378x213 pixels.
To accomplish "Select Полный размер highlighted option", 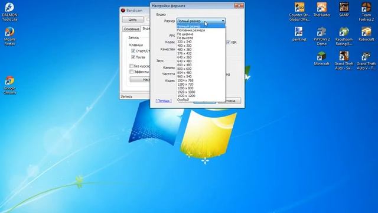I will click(201, 26).
